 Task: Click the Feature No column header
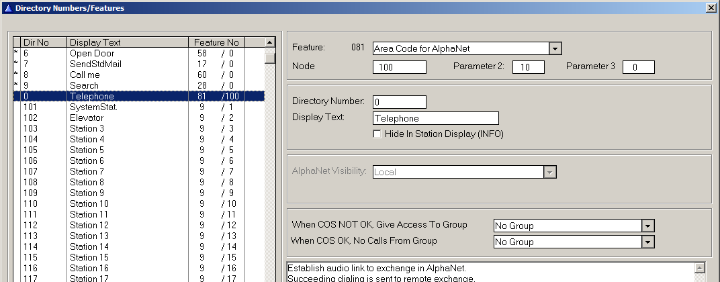215,42
